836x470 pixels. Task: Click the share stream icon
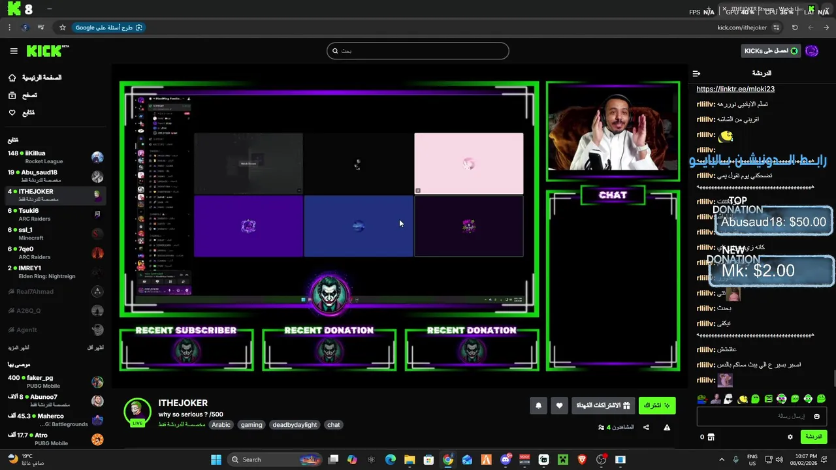click(646, 428)
